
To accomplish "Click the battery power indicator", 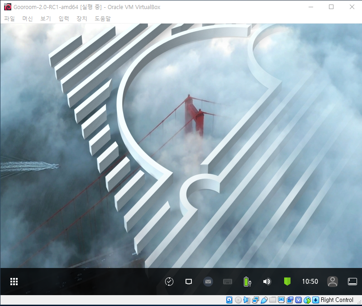I will point(247,282).
